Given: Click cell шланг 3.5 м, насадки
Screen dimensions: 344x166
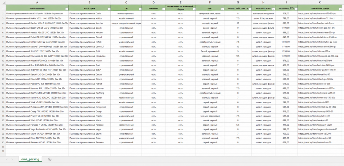Looking at the screenshot, I should pyautogui.click(x=263, y=18).
